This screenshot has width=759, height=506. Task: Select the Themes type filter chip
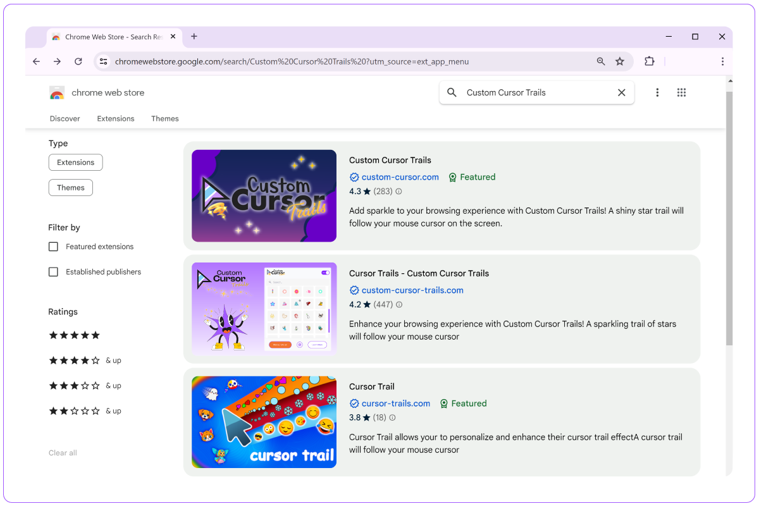(71, 188)
